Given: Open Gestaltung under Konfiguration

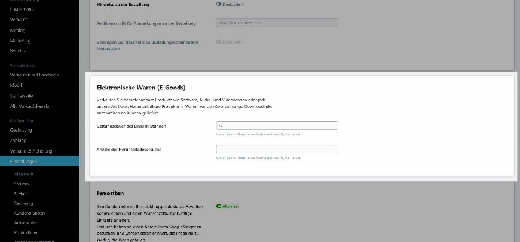Looking at the screenshot, I should pyautogui.click(x=21, y=130).
